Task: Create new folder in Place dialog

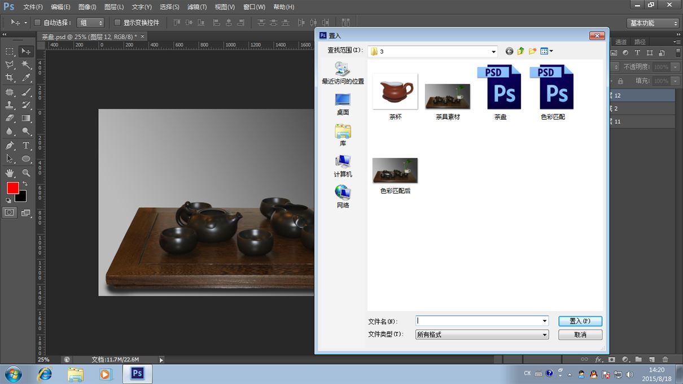Action: pyautogui.click(x=532, y=51)
